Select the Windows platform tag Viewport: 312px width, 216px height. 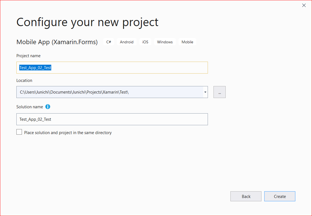[165, 42]
